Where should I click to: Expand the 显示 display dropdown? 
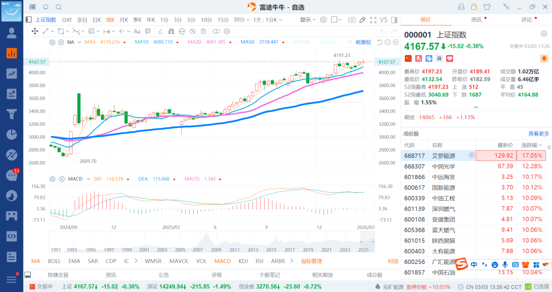click(307, 20)
